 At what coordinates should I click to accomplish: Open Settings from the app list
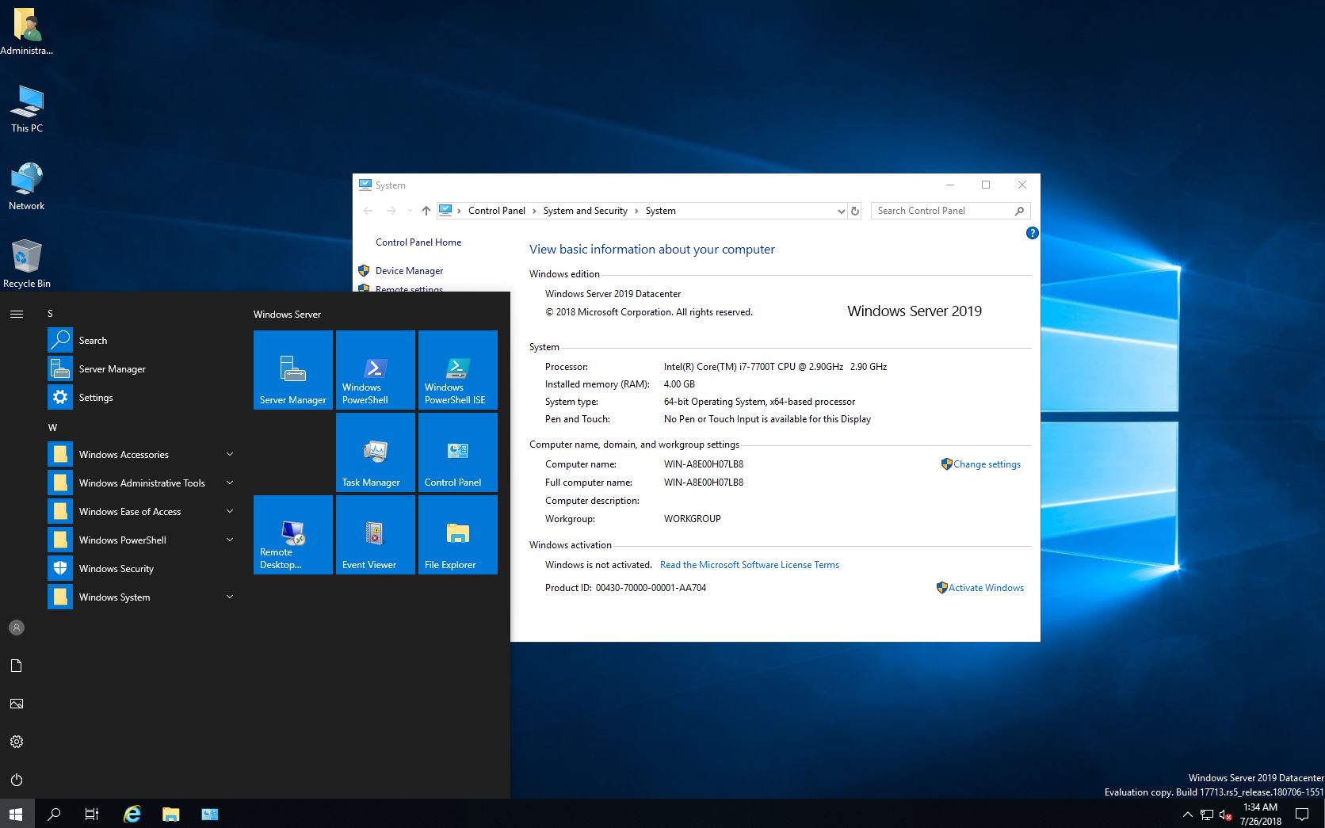143,398
